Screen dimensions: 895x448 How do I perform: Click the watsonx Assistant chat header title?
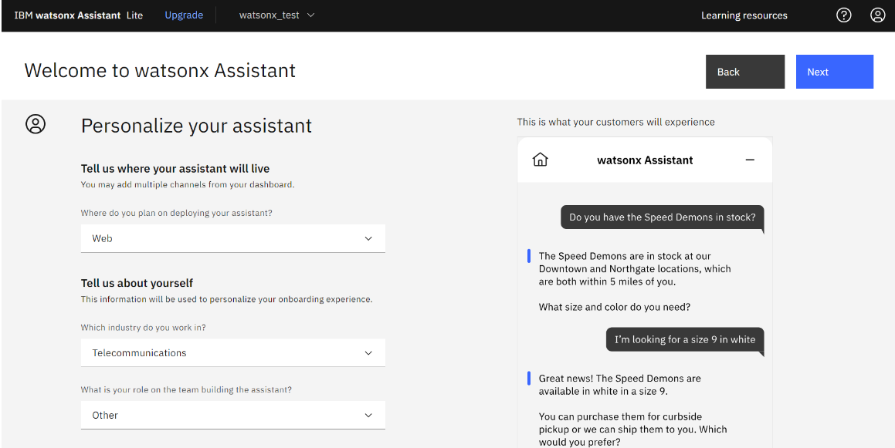pyautogui.click(x=645, y=160)
